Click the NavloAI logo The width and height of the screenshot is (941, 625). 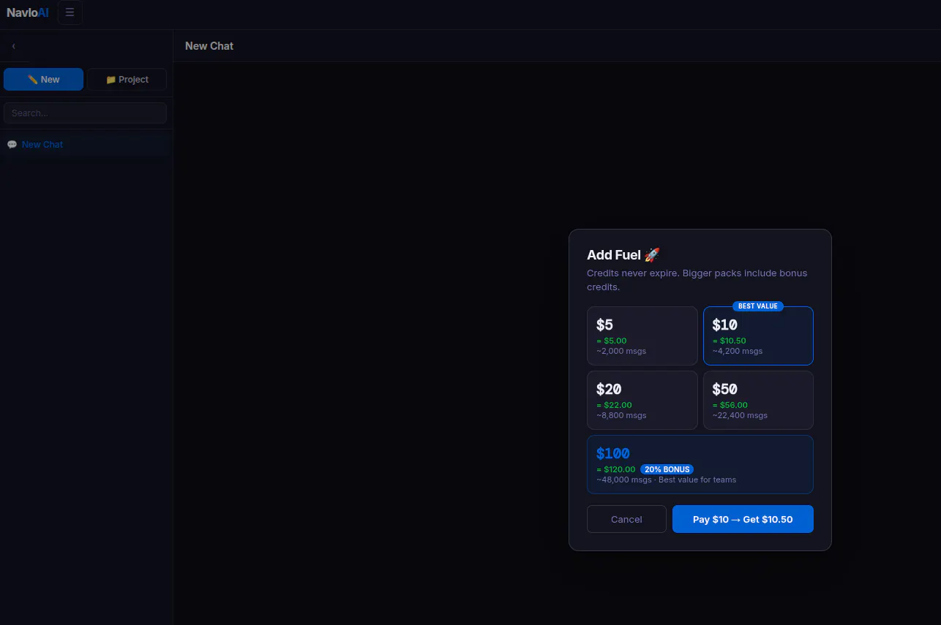pyautogui.click(x=28, y=12)
